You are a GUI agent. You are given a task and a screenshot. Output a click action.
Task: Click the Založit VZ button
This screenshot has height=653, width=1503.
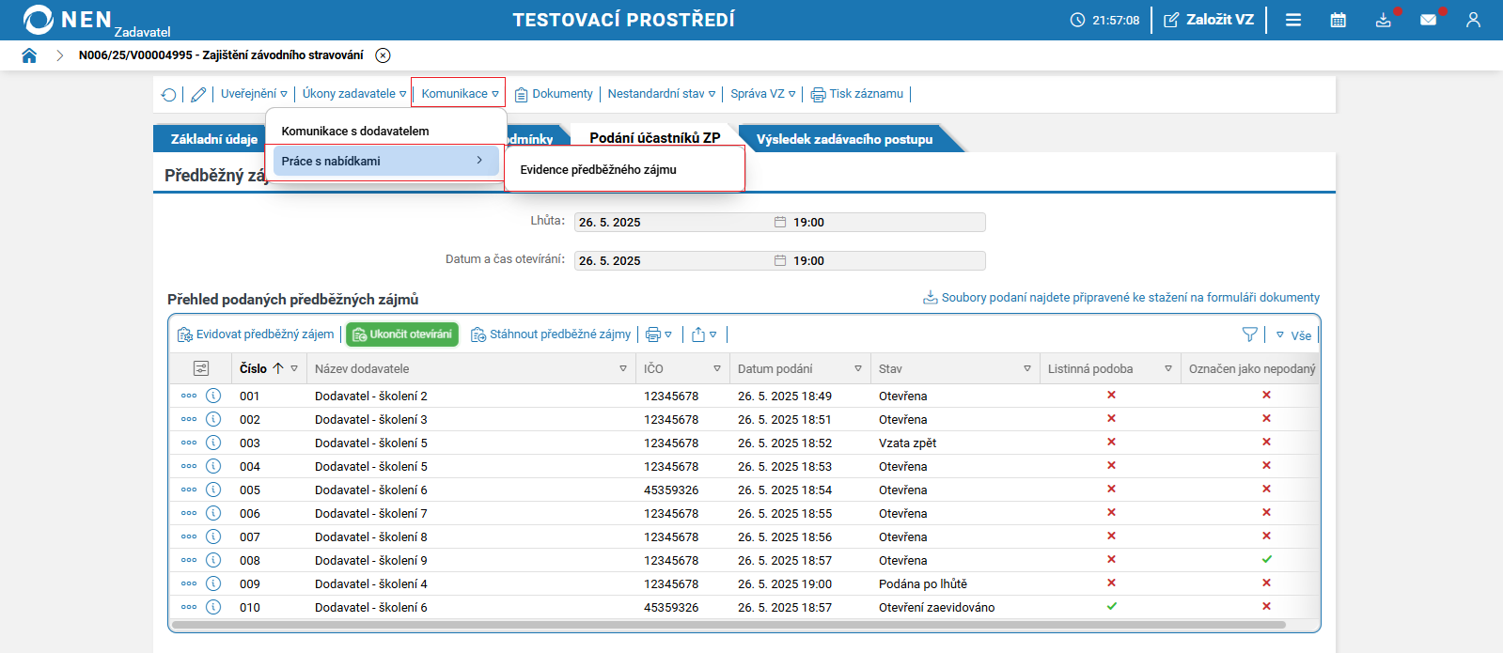point(1209,20)
